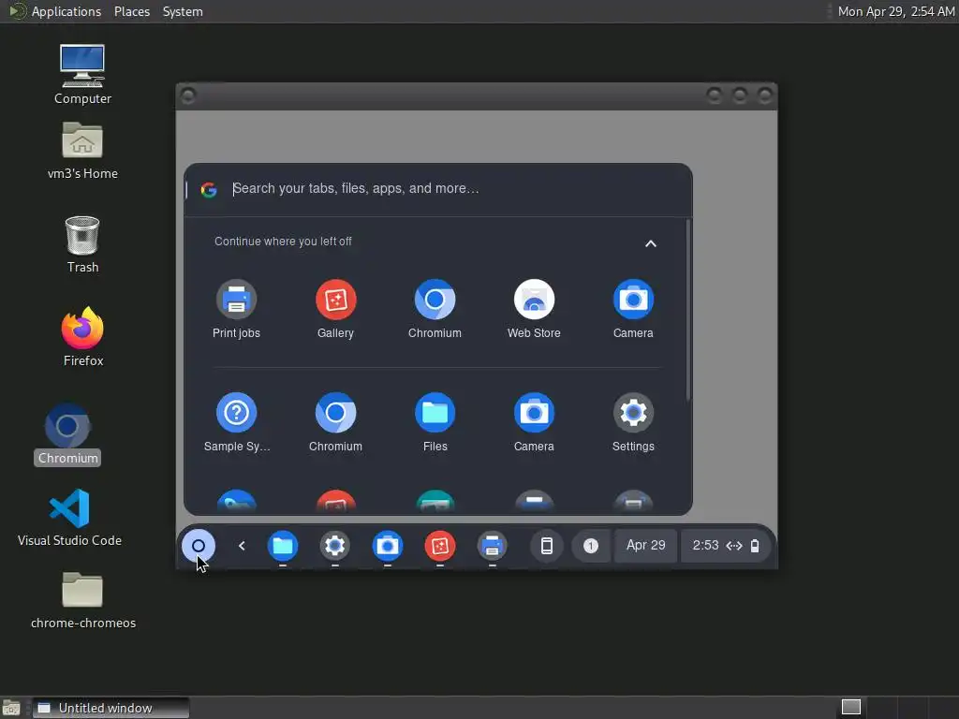Click the launcher's vertical scrollbar

688,309
